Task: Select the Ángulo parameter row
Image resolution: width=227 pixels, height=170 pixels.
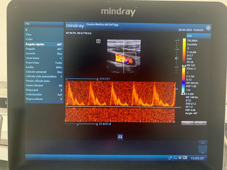Action: pyautogui.click(x=44, y=49)
